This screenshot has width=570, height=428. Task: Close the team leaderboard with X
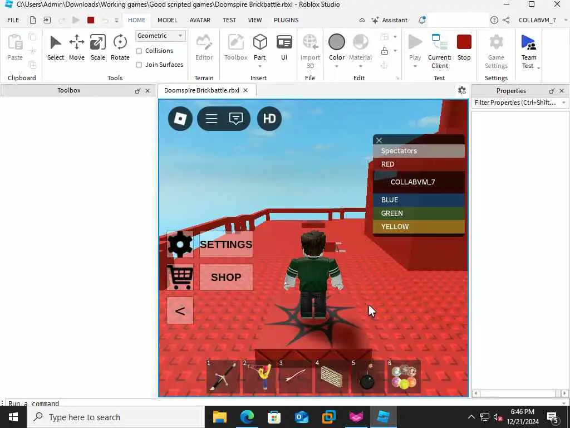(x=379, y=140)
